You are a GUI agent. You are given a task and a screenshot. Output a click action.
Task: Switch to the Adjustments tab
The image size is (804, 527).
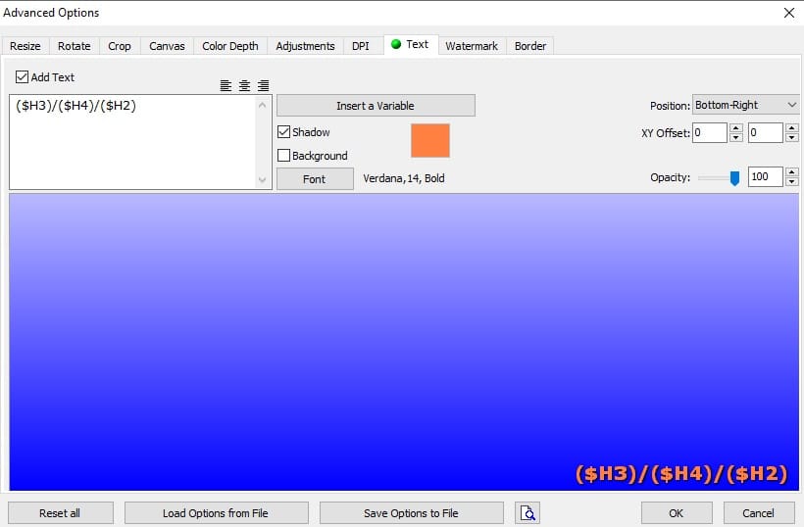[305, 46]
